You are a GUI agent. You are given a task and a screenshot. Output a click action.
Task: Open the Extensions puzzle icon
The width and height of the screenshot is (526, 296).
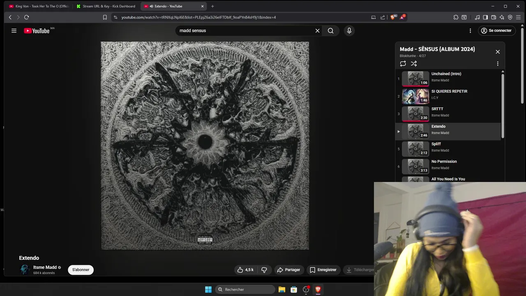coord(456,17)
